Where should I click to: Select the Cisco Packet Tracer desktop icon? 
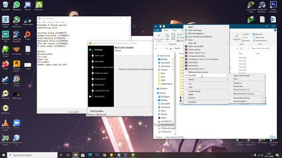coord(251,7)
